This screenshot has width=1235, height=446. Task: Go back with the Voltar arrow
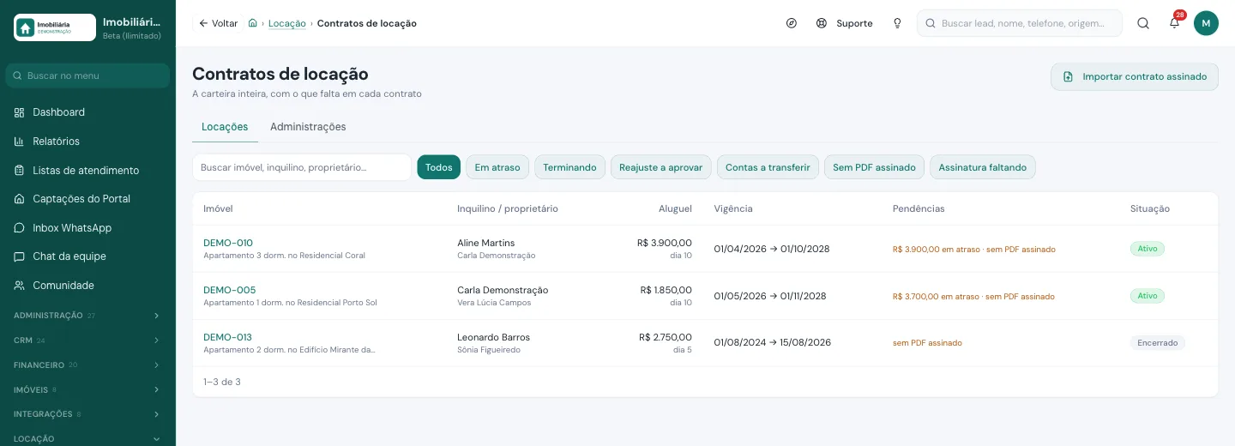click(218, 23)
